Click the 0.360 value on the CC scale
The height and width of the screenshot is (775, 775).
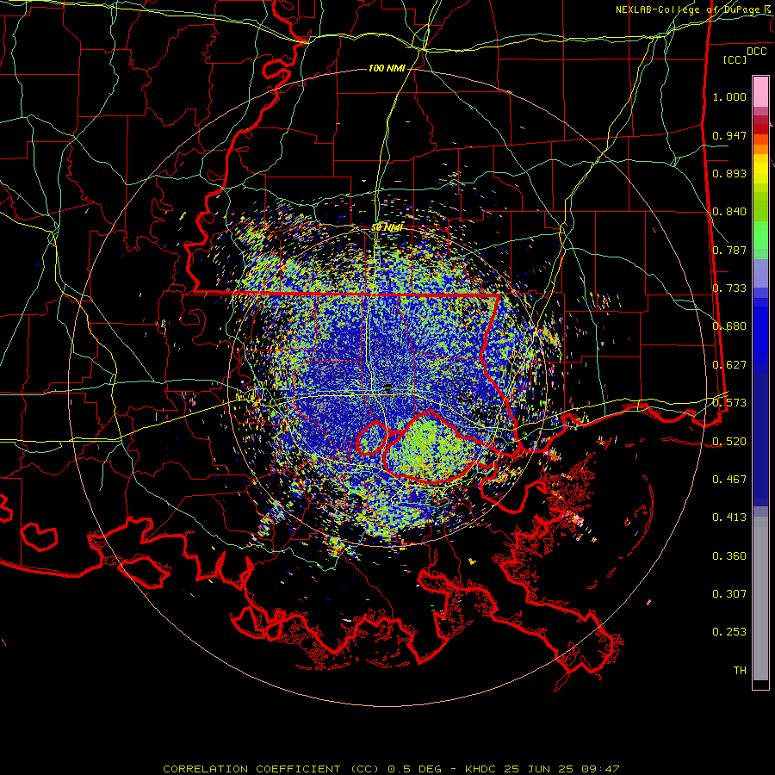pyautogui.click(x=729, y=556)
